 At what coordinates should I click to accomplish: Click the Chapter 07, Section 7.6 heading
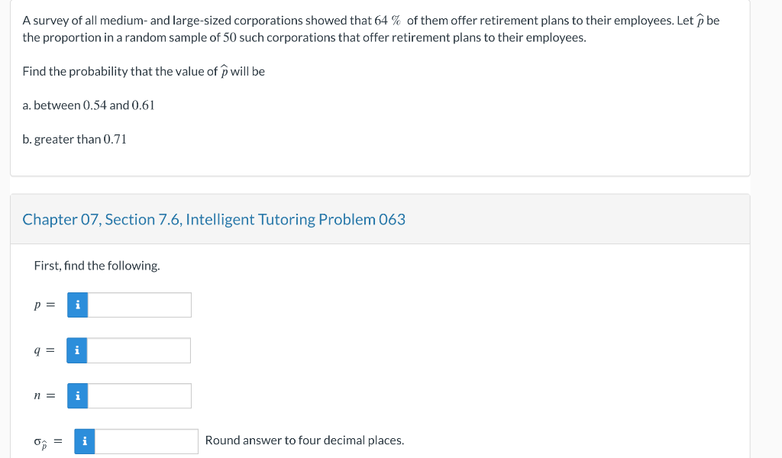(x=214, y=220)
